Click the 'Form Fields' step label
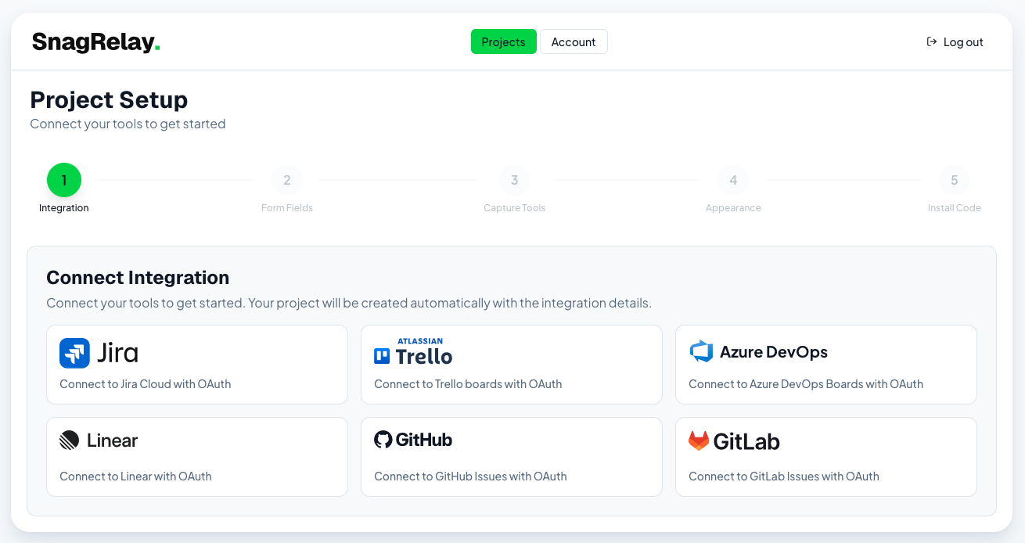 [287, 208]
